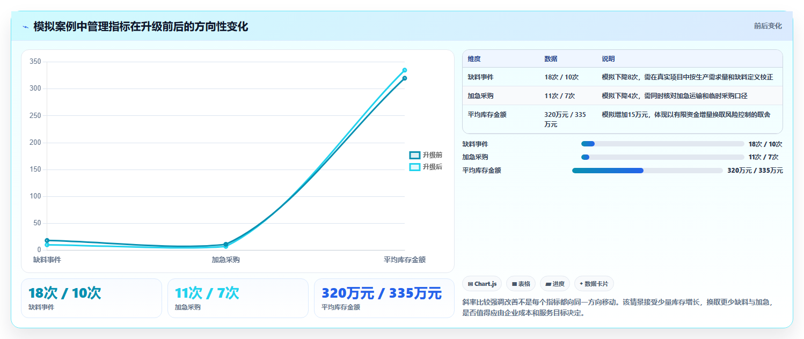Click the panel title about 管理指标在升级前后的方向性变化
Viewport: 804px width, 339px height.
pos(141,27)
